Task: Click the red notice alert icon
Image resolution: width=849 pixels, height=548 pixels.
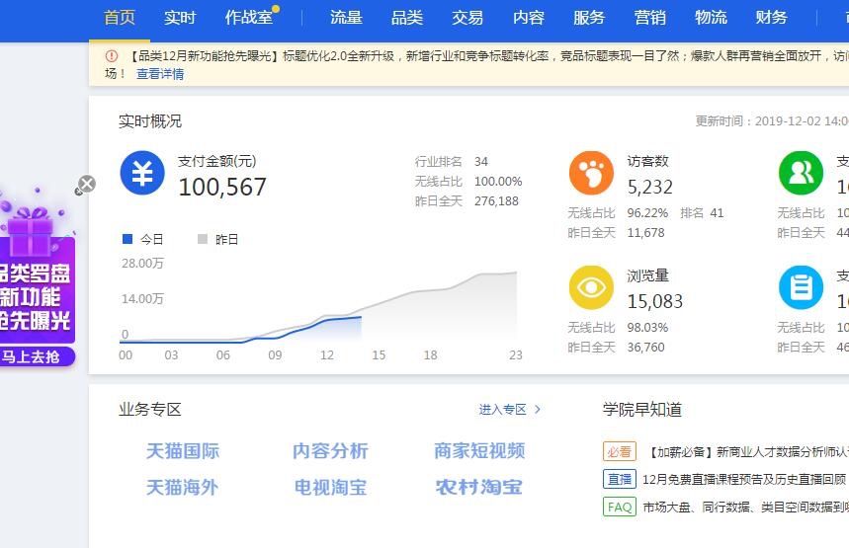Action: pyautogui.click(x=112, y=56)
